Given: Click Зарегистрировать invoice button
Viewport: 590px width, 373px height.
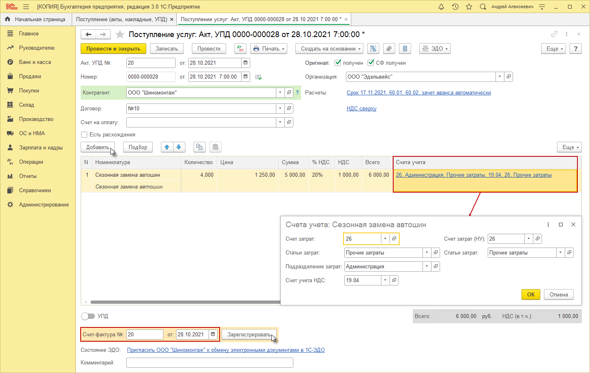Looking at the screenshot, I should [x=249, y=334].
